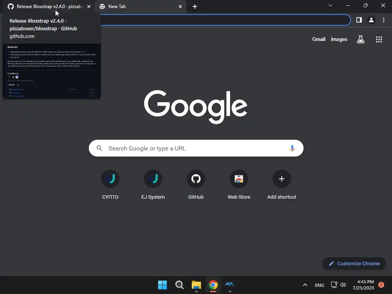Open the Gmail link
Viewport: 392px width, 294px height.
318,39
